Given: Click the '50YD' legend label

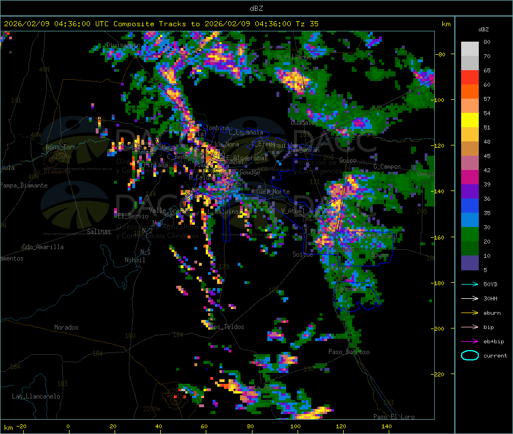Looking at the screenshot, I should (490, 284).
